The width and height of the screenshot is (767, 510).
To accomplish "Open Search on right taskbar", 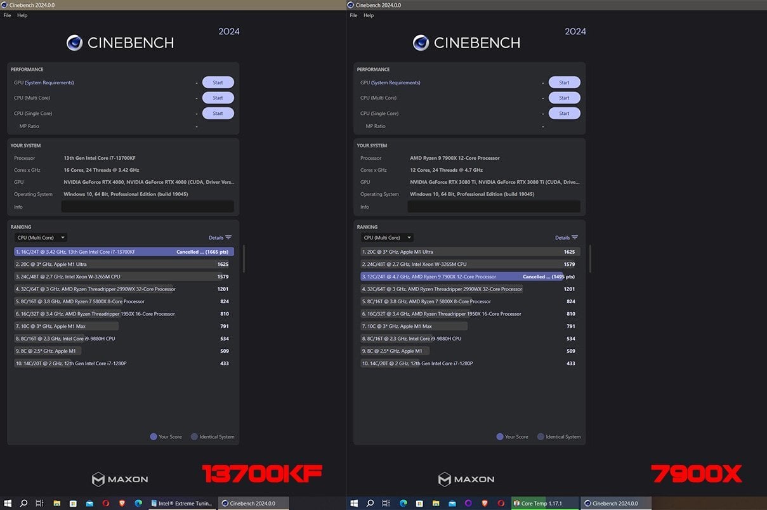I will (370, 504).
